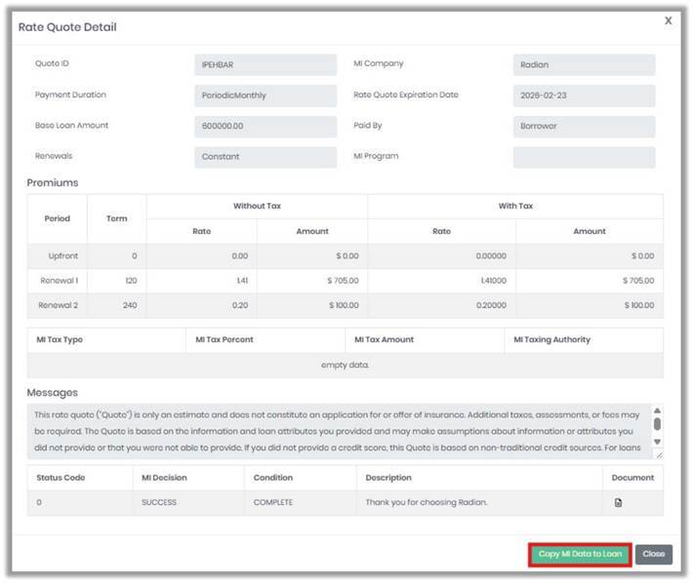
Task: Select the Renewal 1 row label
Action: click(x=60, y=281)
